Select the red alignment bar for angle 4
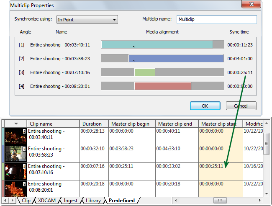This screenshot has height=206, width=272. pos(163,86)
